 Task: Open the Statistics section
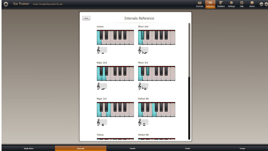click(221, 4)
